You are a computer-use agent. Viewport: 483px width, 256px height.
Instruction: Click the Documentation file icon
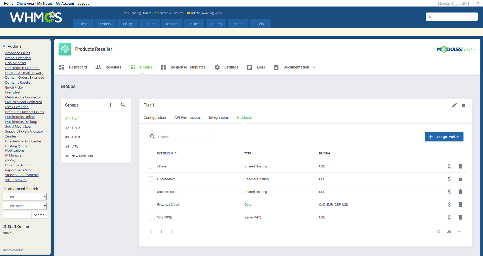click(276, 67)
